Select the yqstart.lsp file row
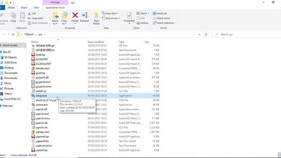Screen dimensions: 281x158 click(95, 150)
